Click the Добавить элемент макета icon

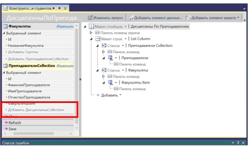[x=188, y=18]
